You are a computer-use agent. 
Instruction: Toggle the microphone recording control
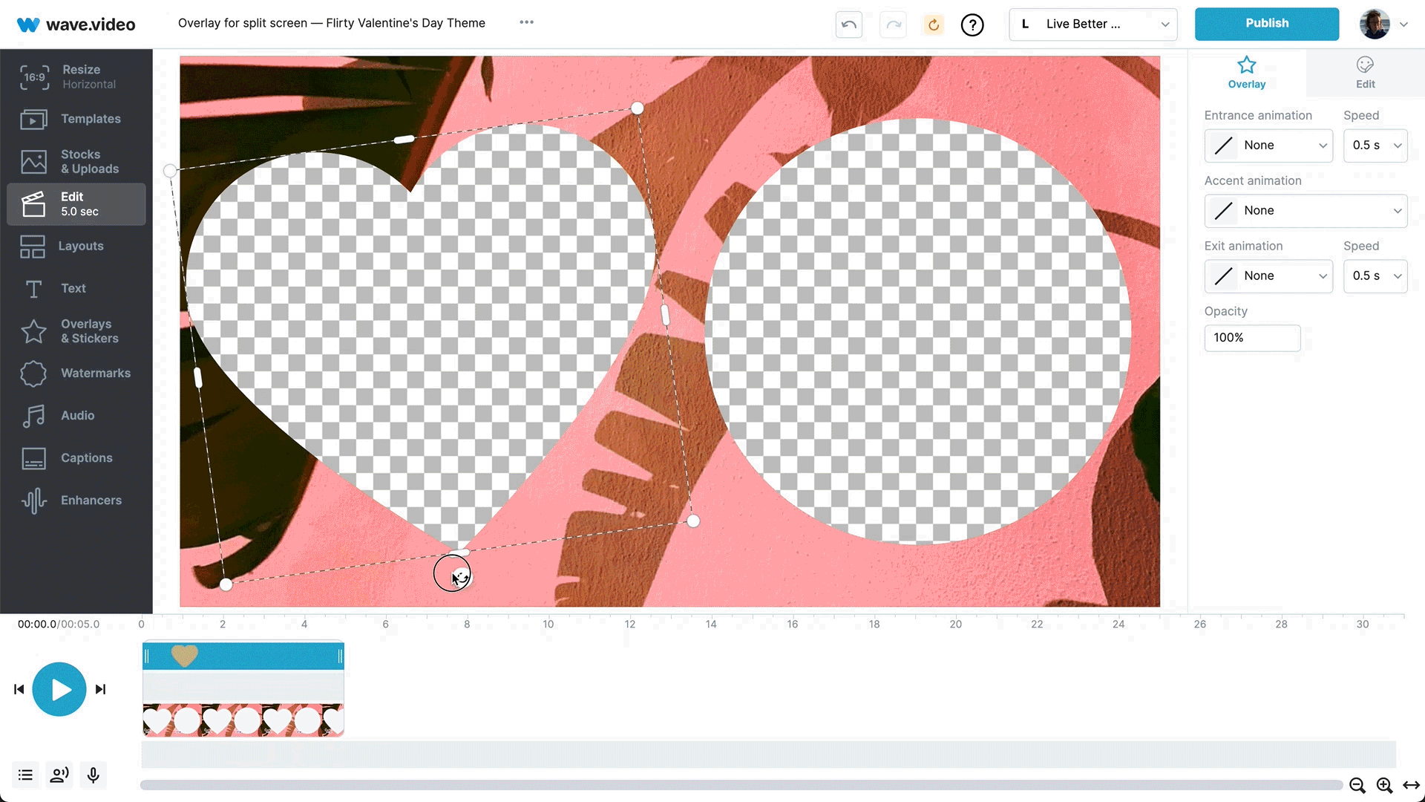pos(93,775)
